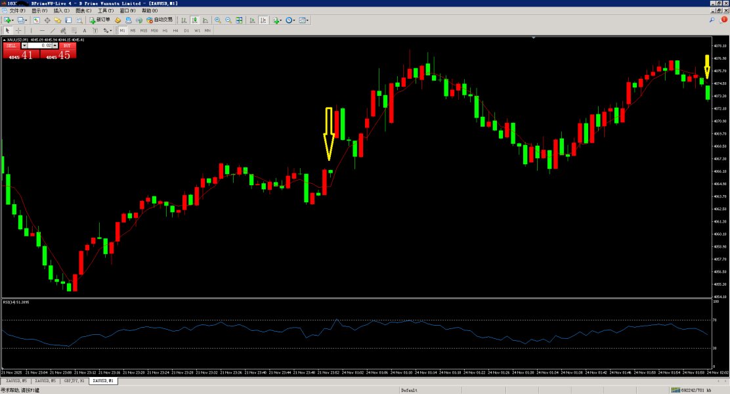
Task: Zoom in on the chart
Action: 218,20
